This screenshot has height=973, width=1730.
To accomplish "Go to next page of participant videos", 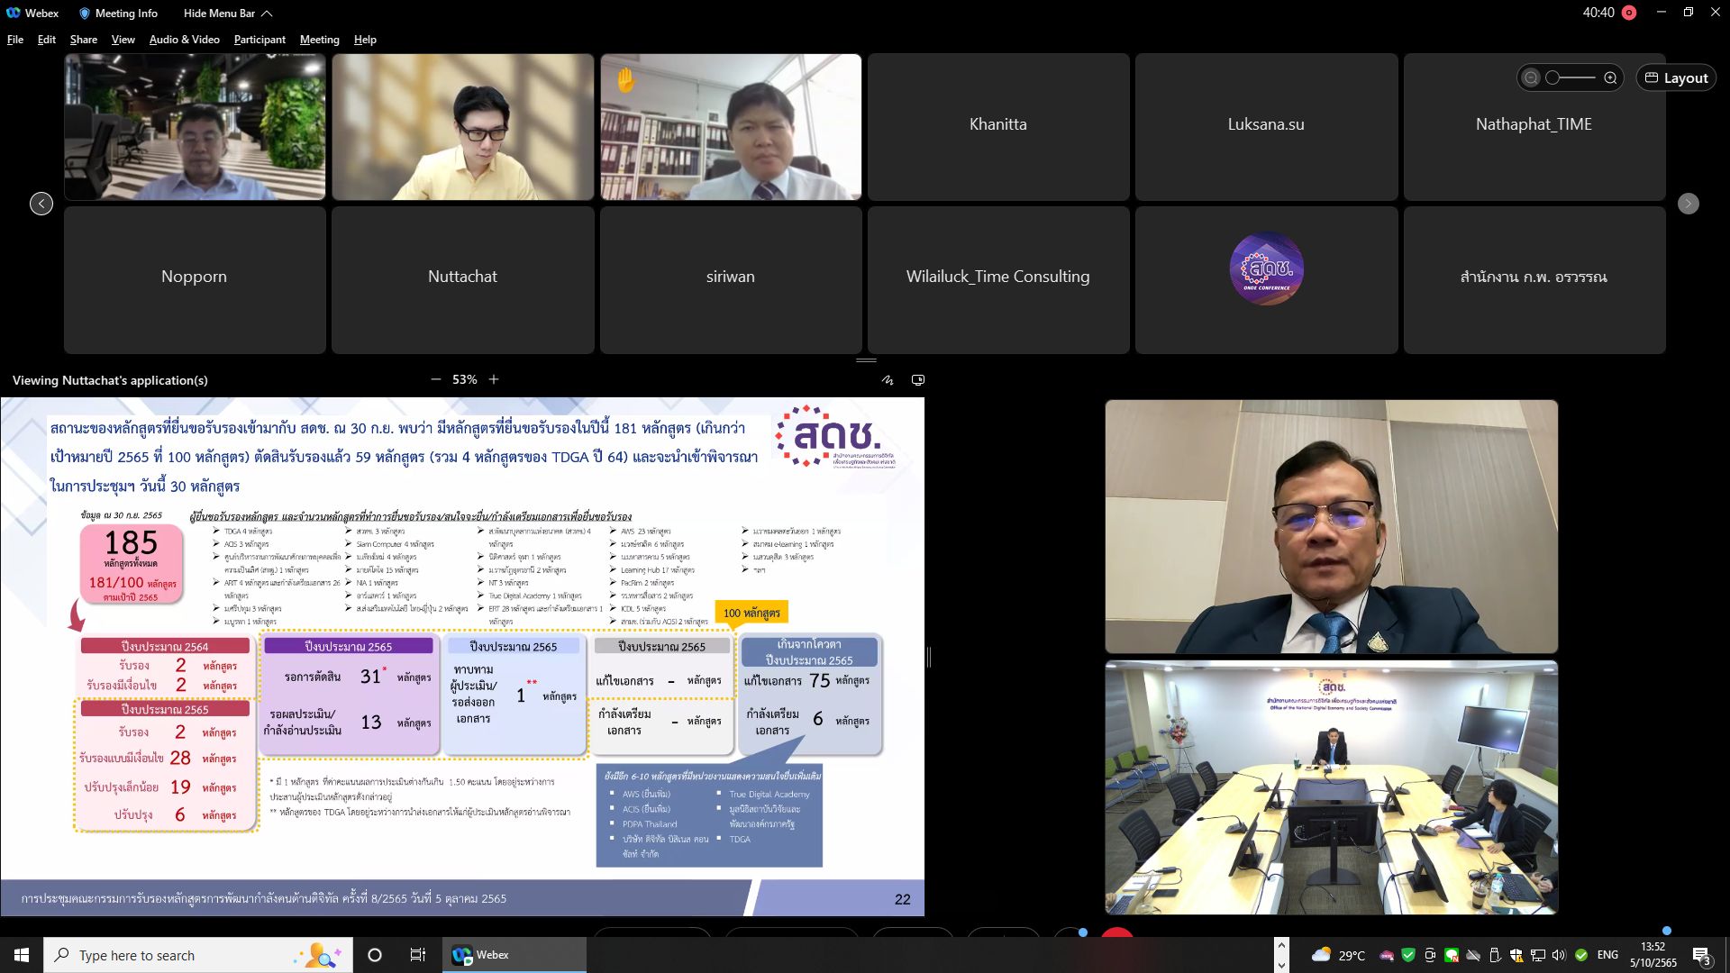I will [1689, 204].
